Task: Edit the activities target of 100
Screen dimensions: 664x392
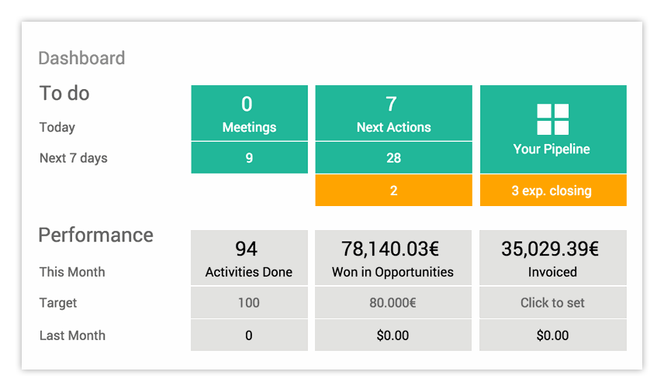Action: point(249,303)
